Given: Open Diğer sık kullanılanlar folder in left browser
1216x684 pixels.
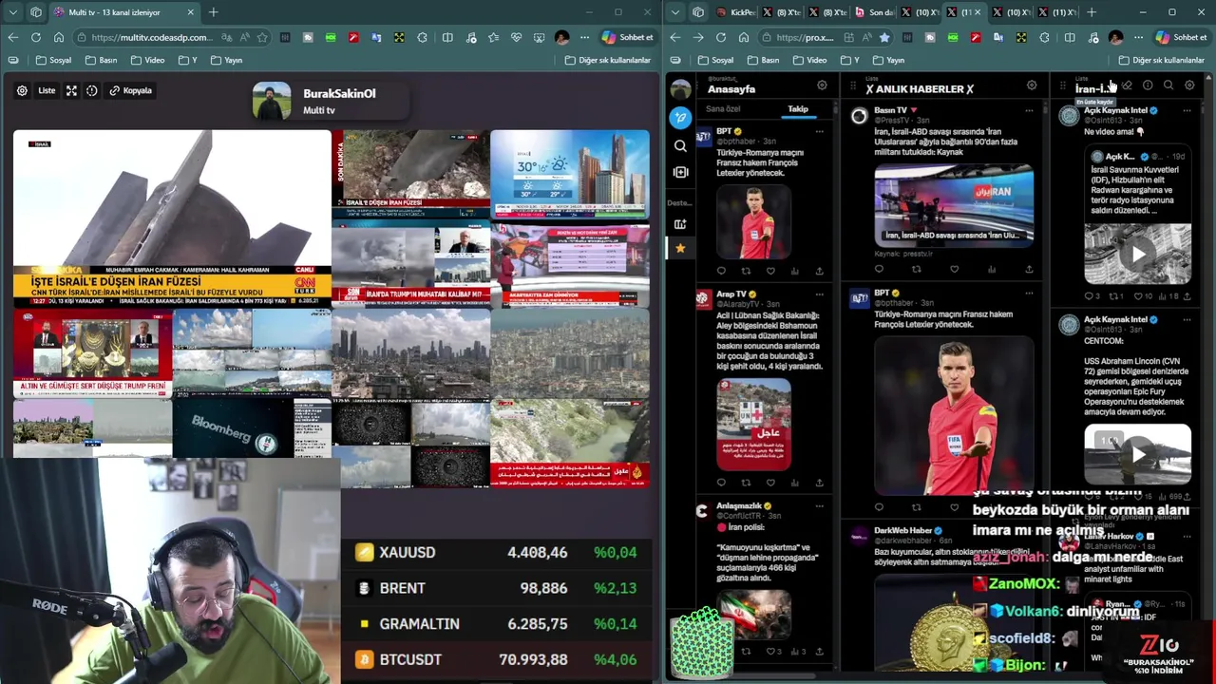Looking at the screenshot, I should [x=608, y=60].
